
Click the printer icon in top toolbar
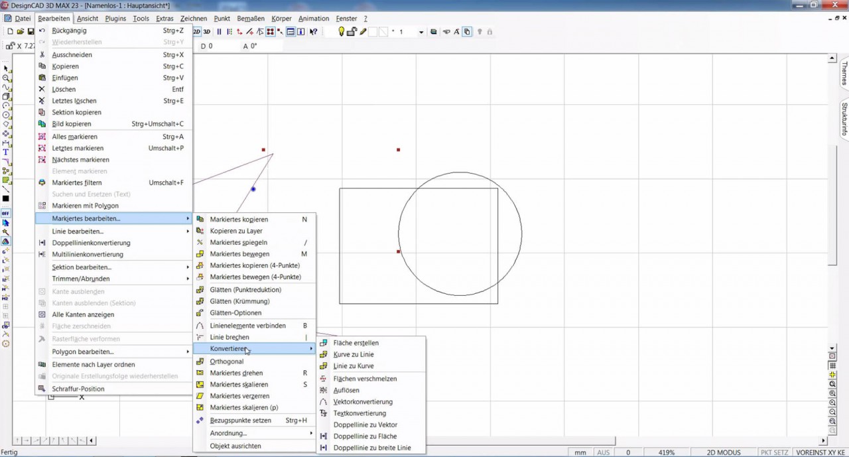(x=434, y=31)
